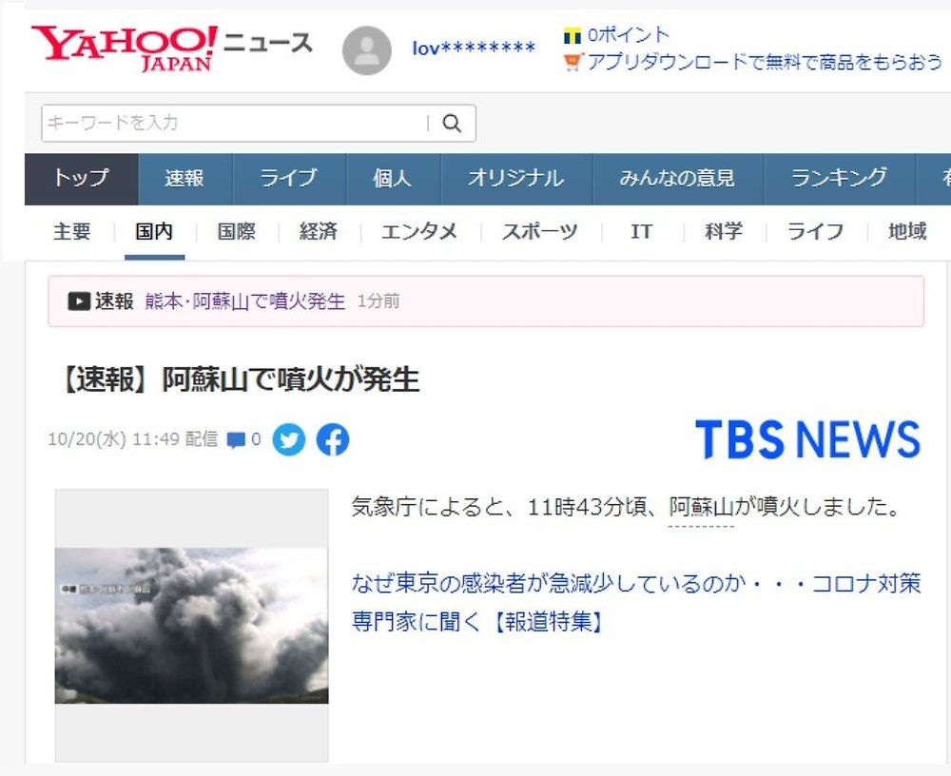Focus the キーワードを入力 search field

234,124
